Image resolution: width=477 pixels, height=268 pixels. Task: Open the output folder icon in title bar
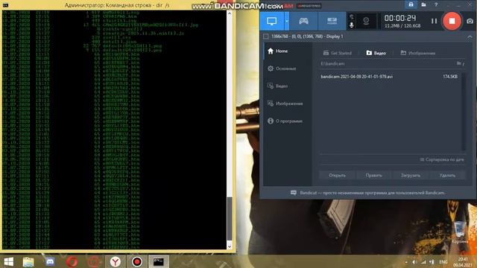click(423, 4)
